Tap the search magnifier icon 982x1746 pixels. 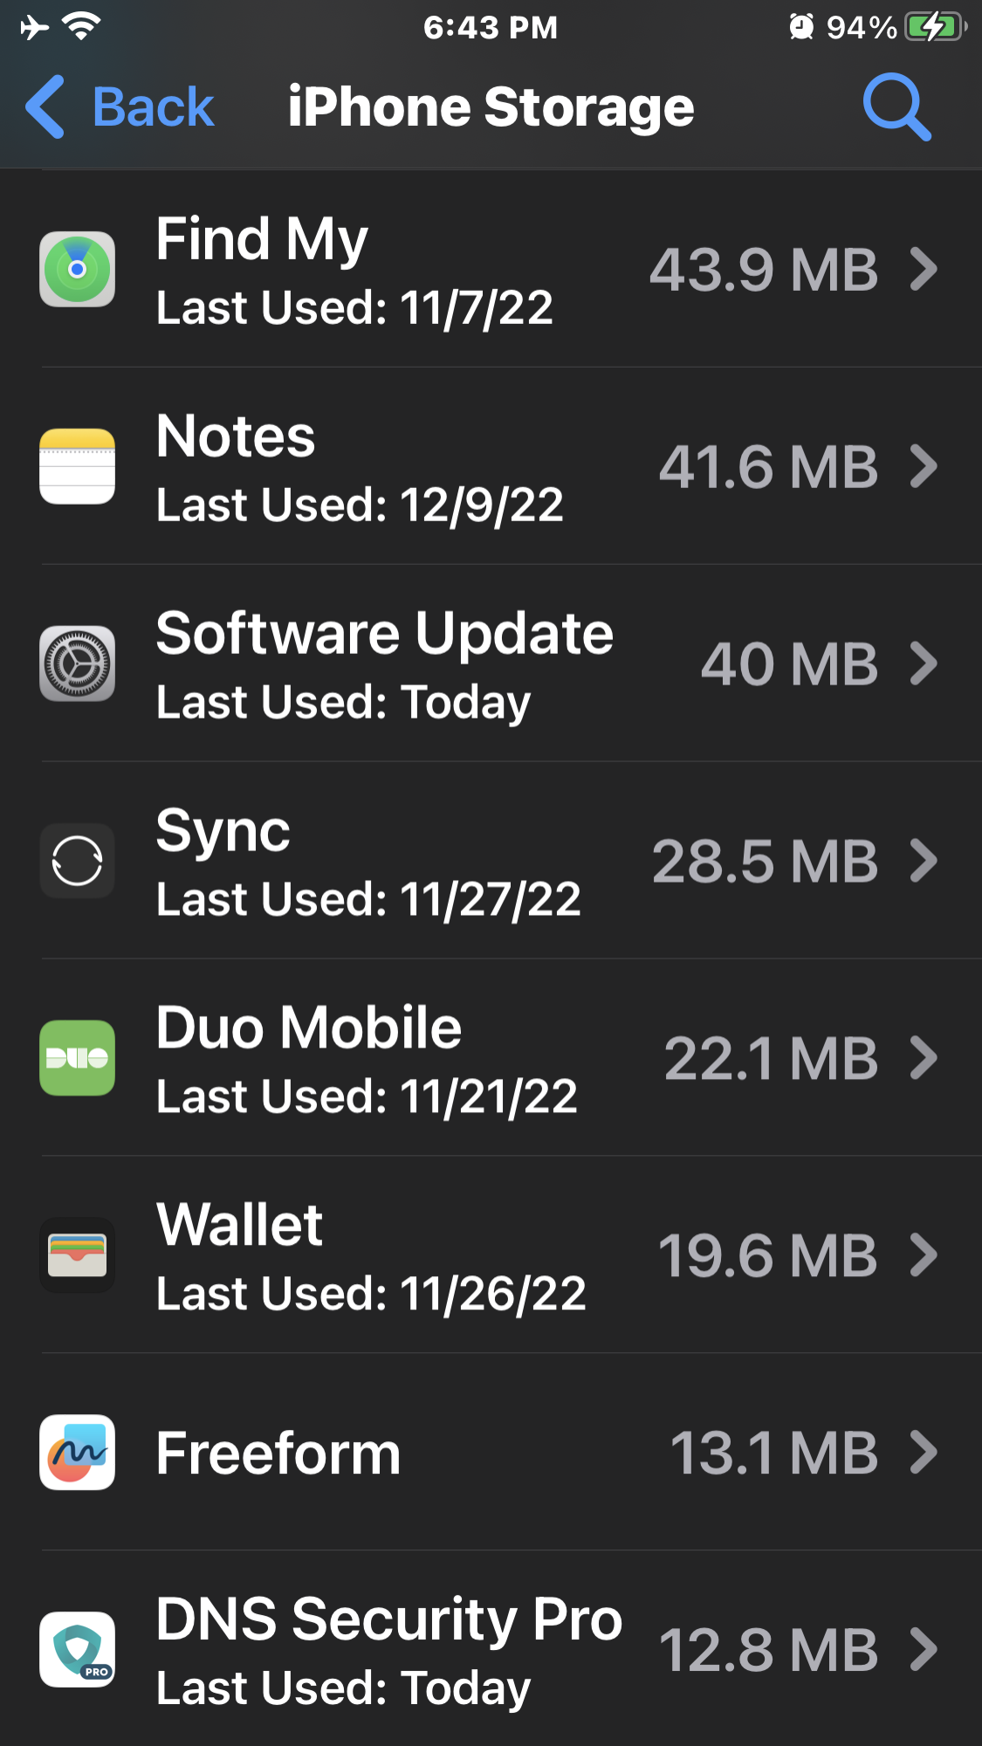(897, 107)
